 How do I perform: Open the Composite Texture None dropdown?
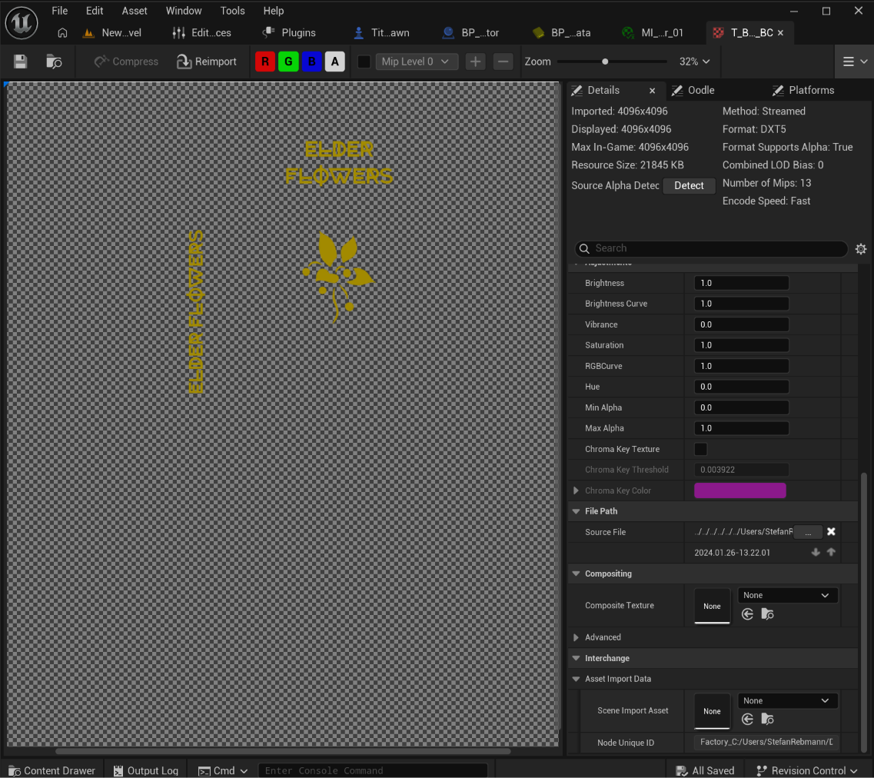786,595
